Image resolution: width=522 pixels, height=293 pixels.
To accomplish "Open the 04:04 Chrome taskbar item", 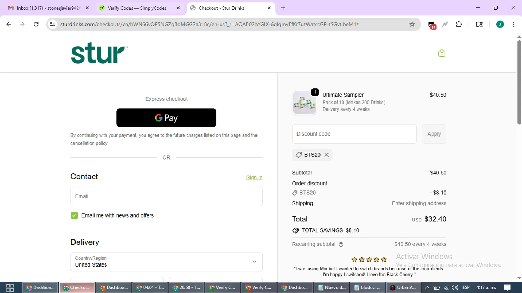I will point(150,288).
